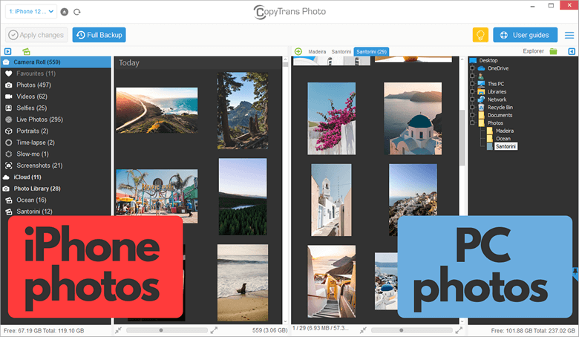Open Santorini (12) iPhone album

click(56, 211)
